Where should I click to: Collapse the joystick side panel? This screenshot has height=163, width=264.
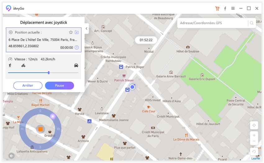point(87,28)
